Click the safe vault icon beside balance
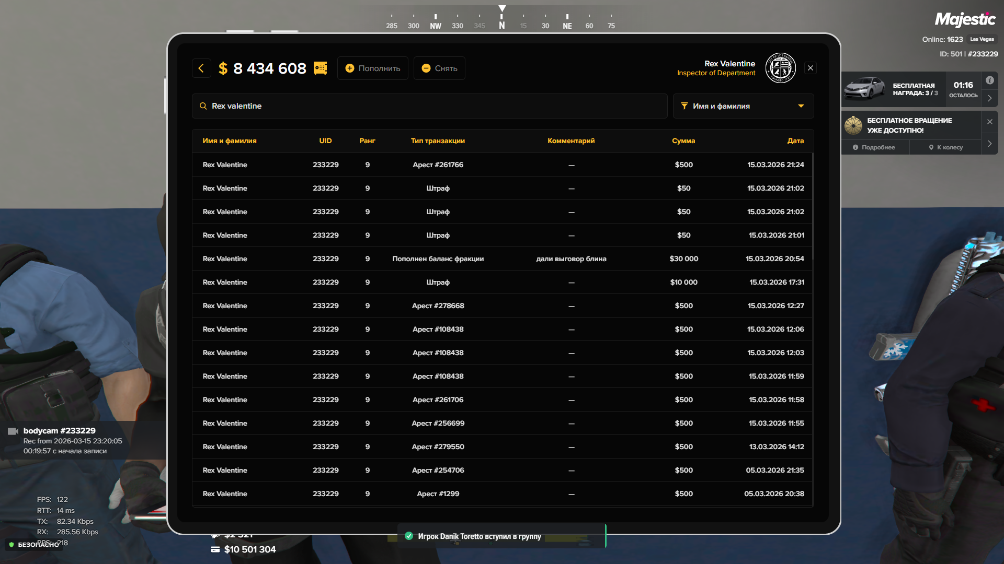This screenshot has height=564, width=1004. pos(320,68)
